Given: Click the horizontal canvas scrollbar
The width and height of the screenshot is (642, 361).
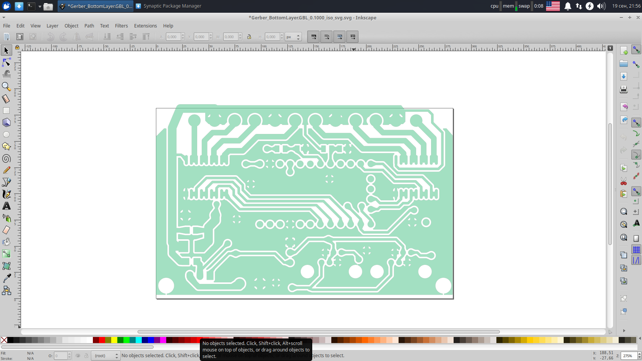Looking at the screenshot, I should [318, 332].
